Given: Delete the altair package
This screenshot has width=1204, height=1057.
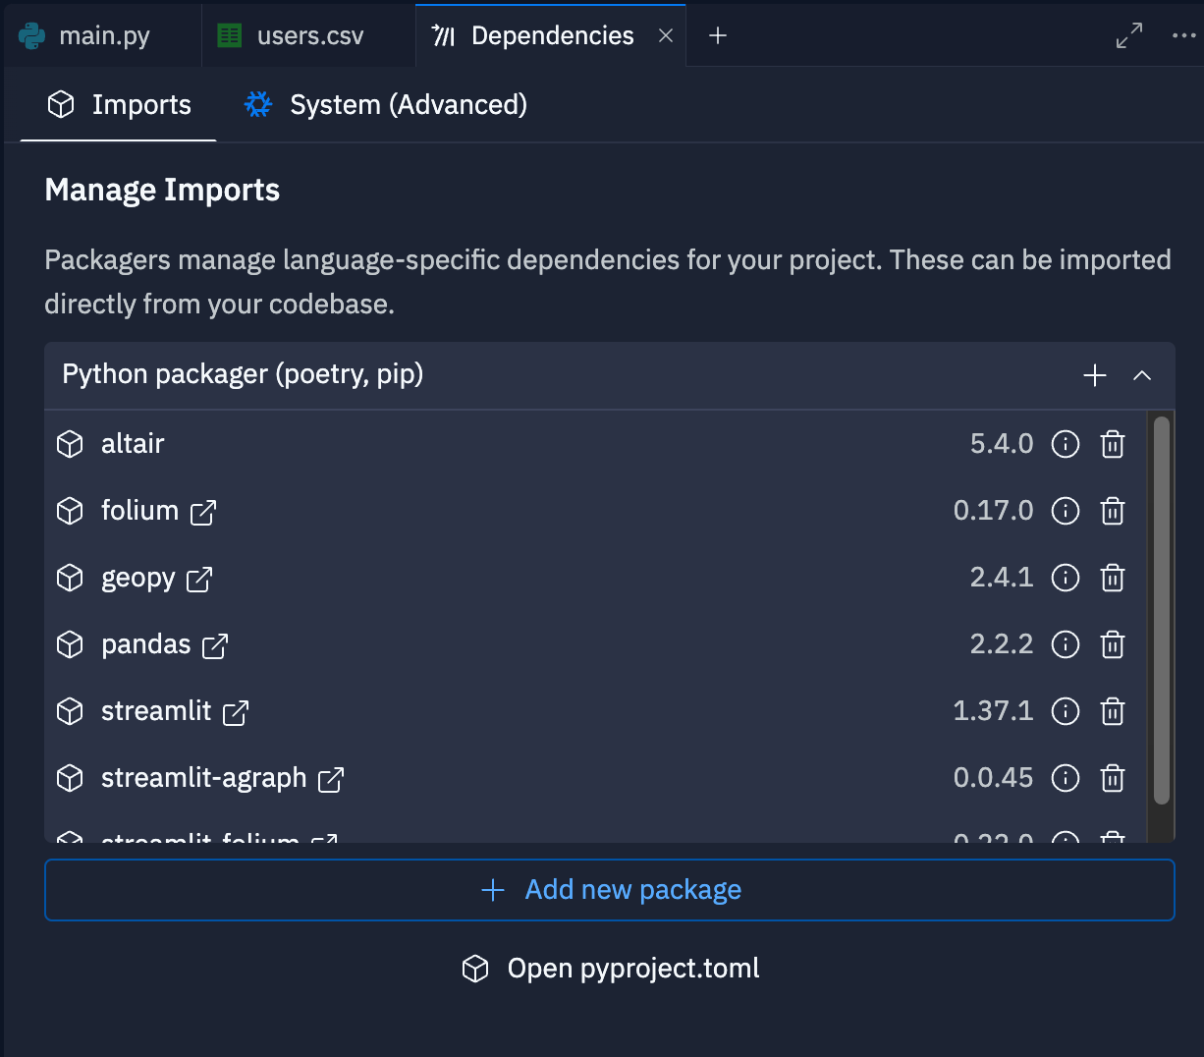Looking at the screenshot, I should (x=1113, y=444).
